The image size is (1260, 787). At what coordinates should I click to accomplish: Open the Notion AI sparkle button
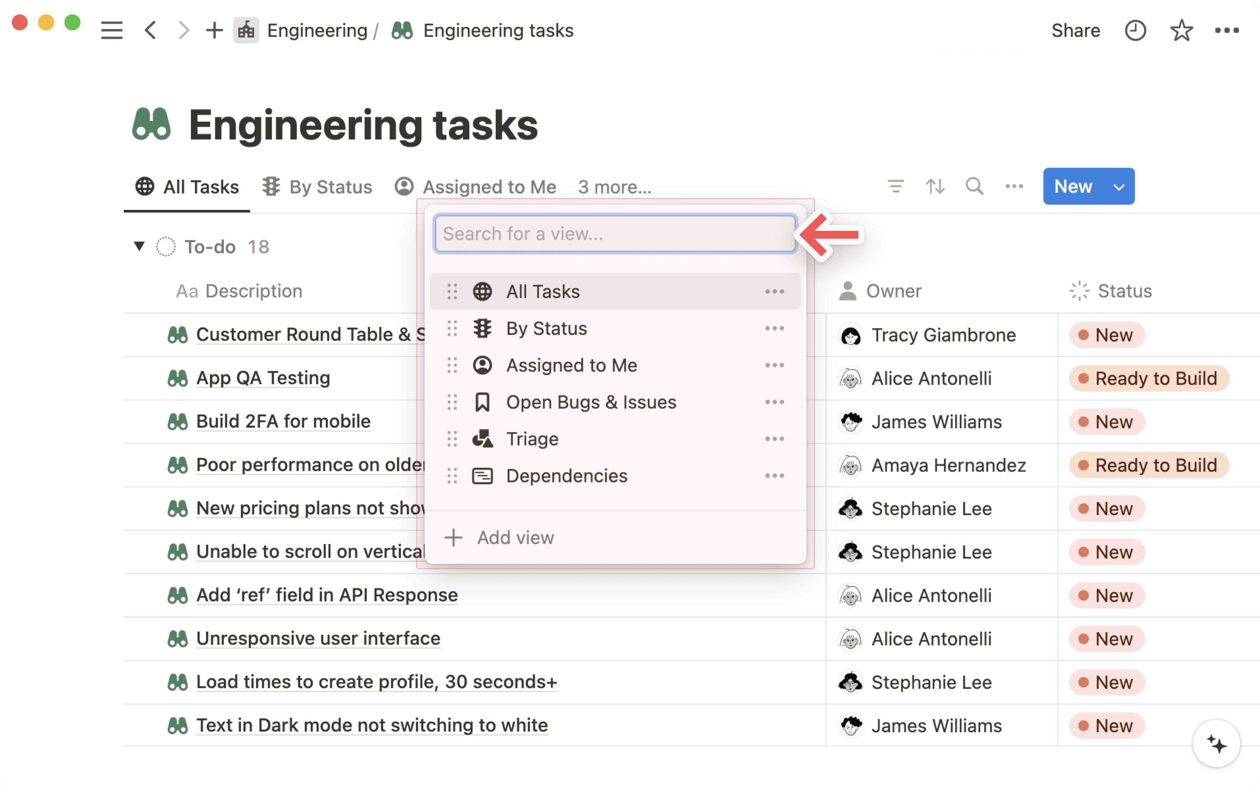1216,744
